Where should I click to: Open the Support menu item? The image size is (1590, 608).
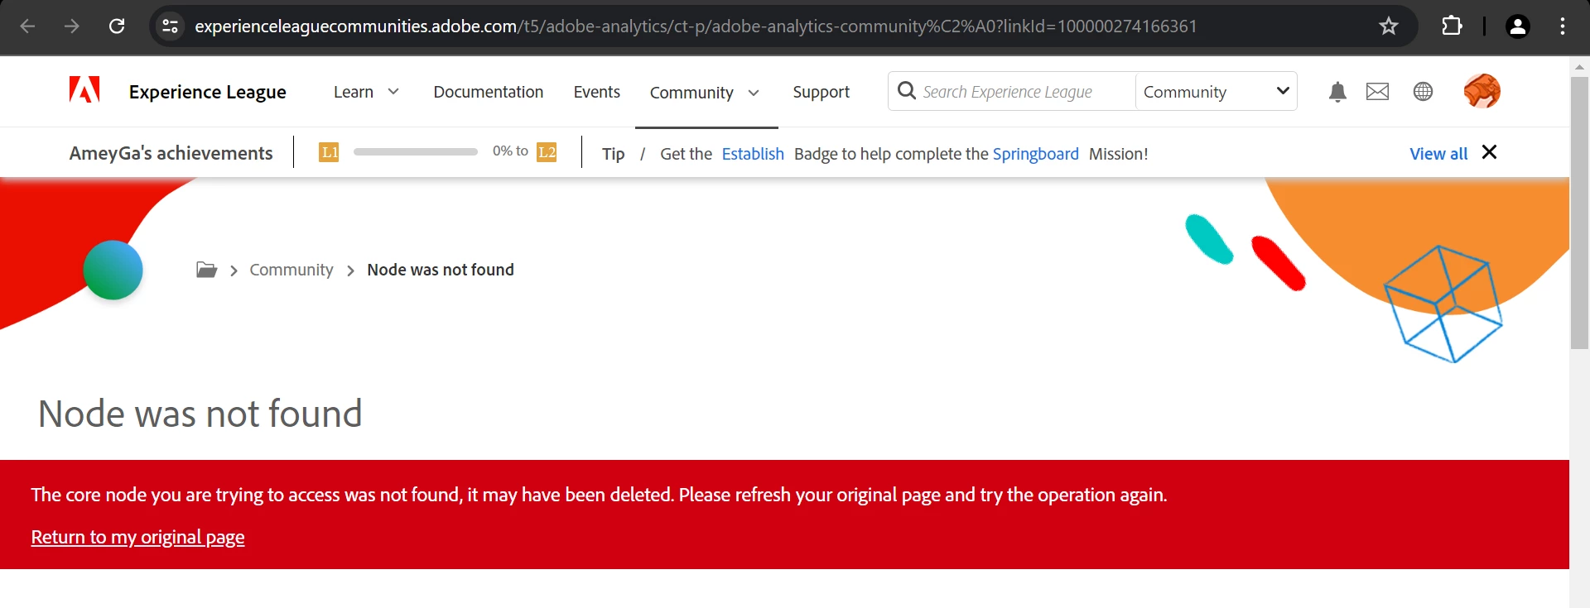click(821, 92)
